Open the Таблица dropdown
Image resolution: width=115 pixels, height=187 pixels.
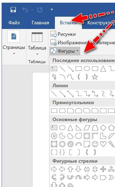pyautogui.click(x=37, y=43)
